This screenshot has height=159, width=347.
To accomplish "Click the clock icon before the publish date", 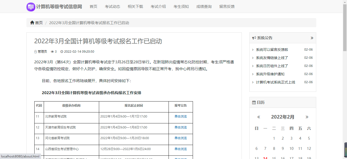I will point(62,52).
